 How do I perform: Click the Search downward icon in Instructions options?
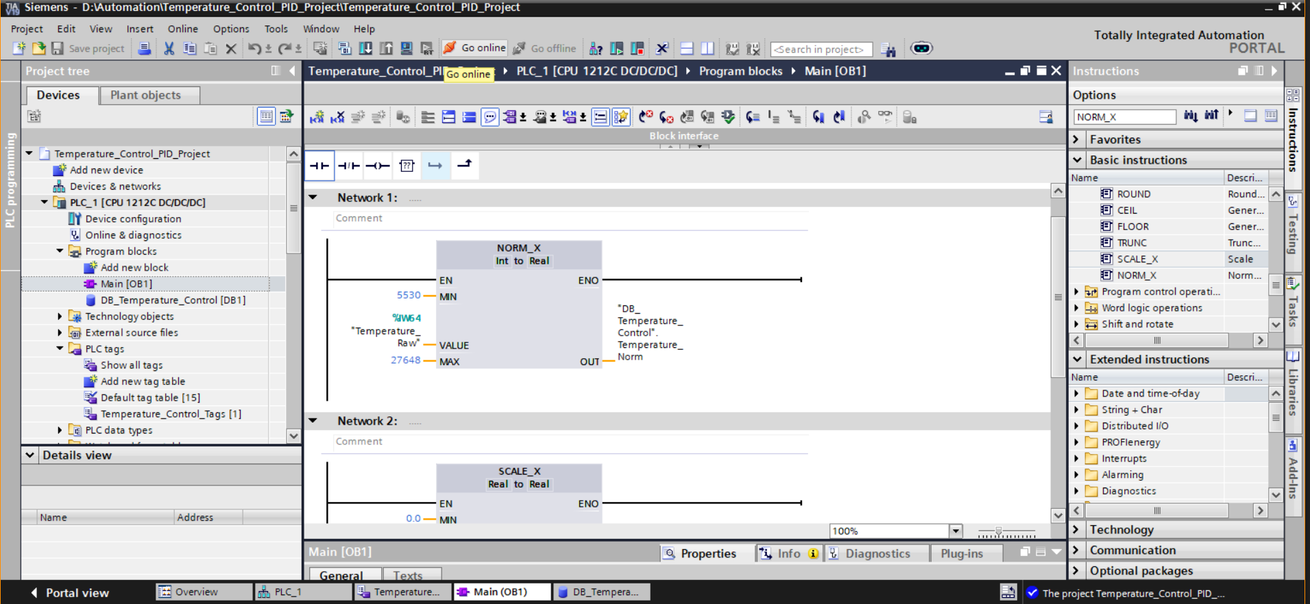coord(1191,116)
